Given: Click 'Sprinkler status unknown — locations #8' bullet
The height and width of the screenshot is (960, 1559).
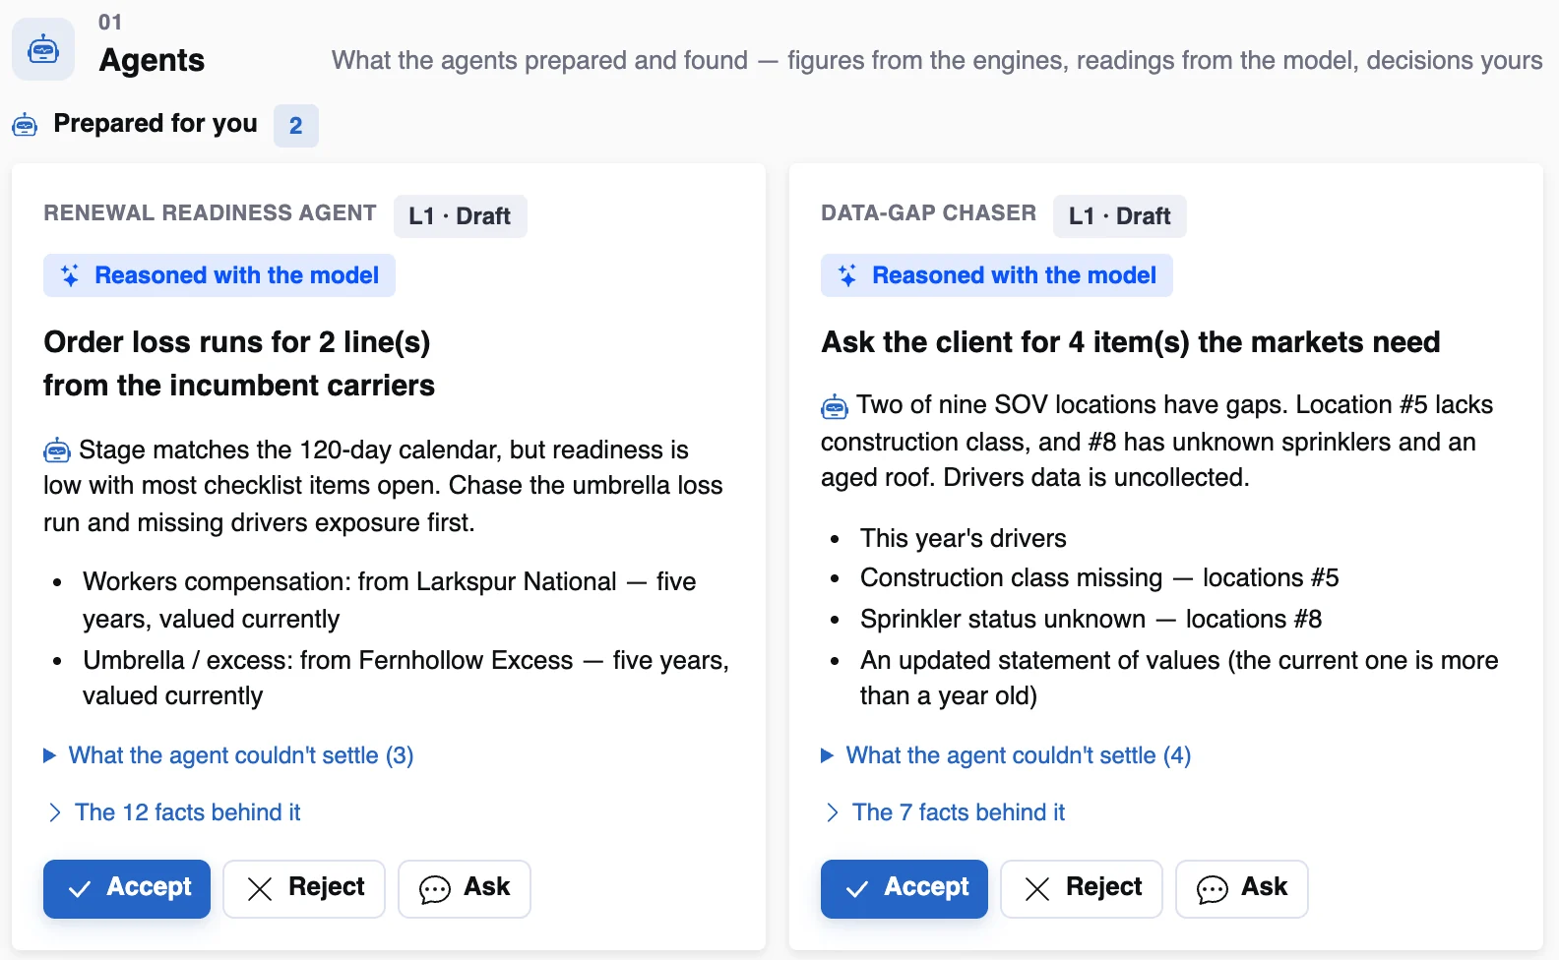Looking at the screenshot, I should pos(1091,619).
